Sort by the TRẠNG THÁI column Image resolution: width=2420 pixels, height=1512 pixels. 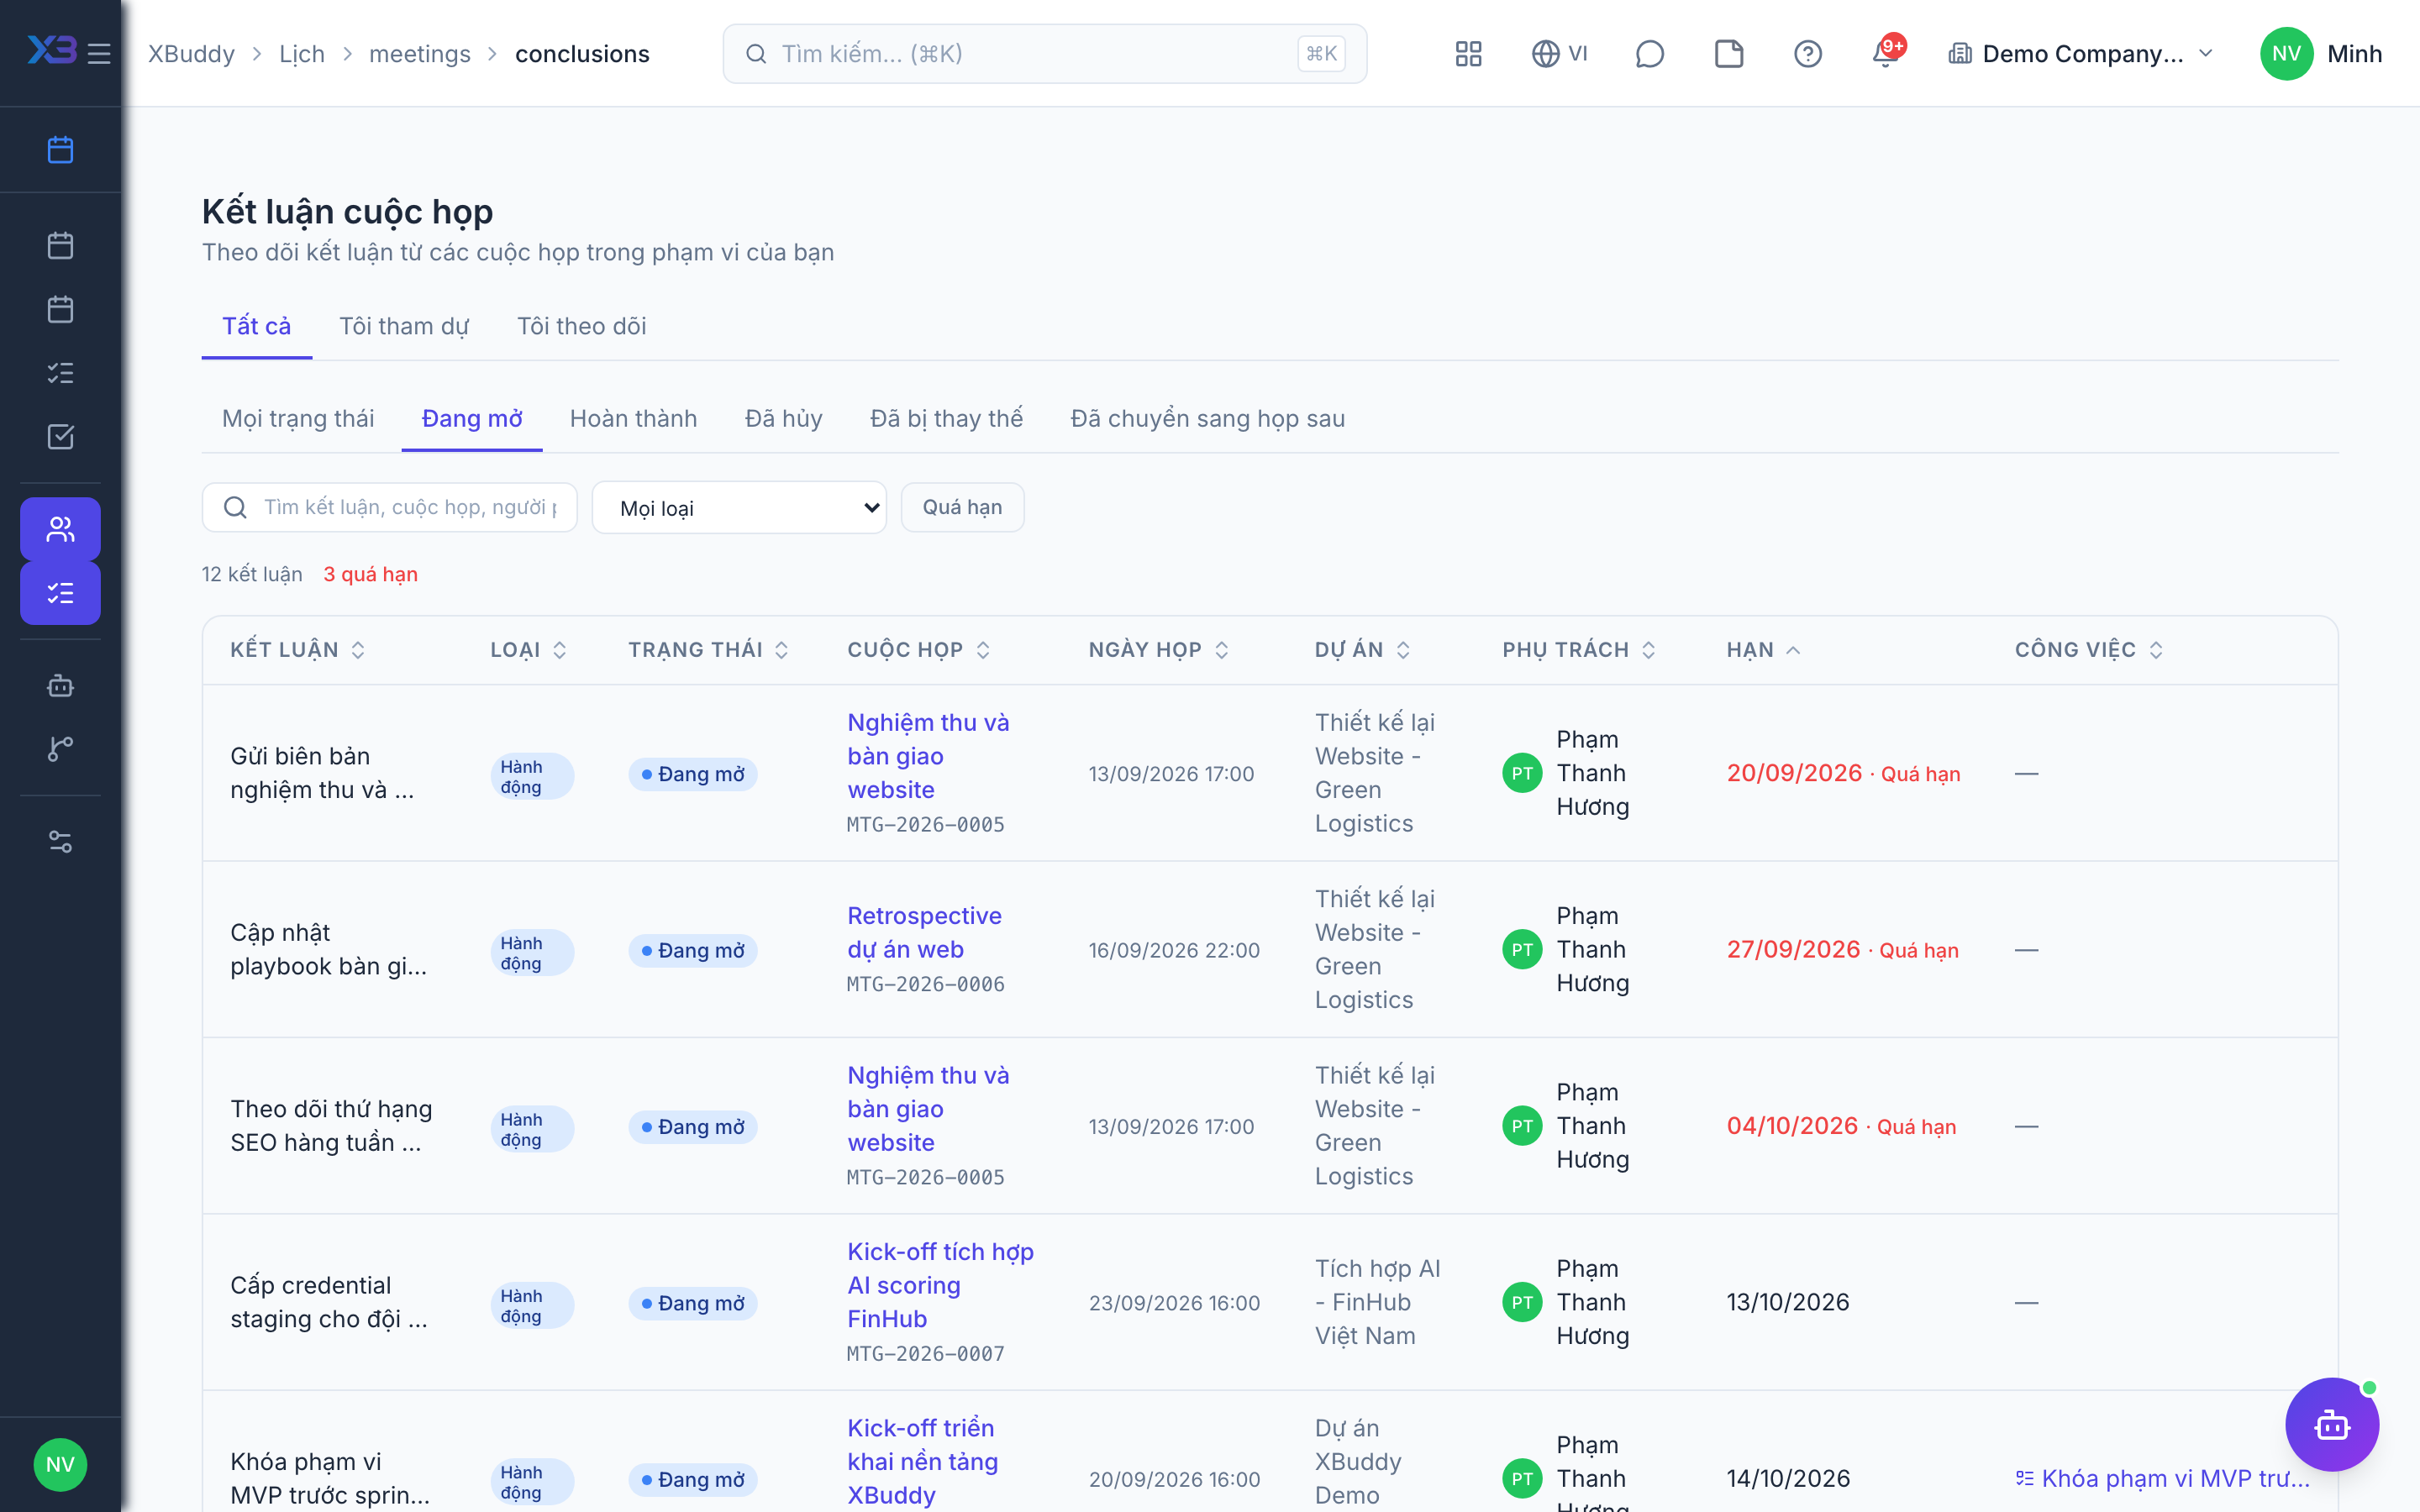(x=709, y=650)
